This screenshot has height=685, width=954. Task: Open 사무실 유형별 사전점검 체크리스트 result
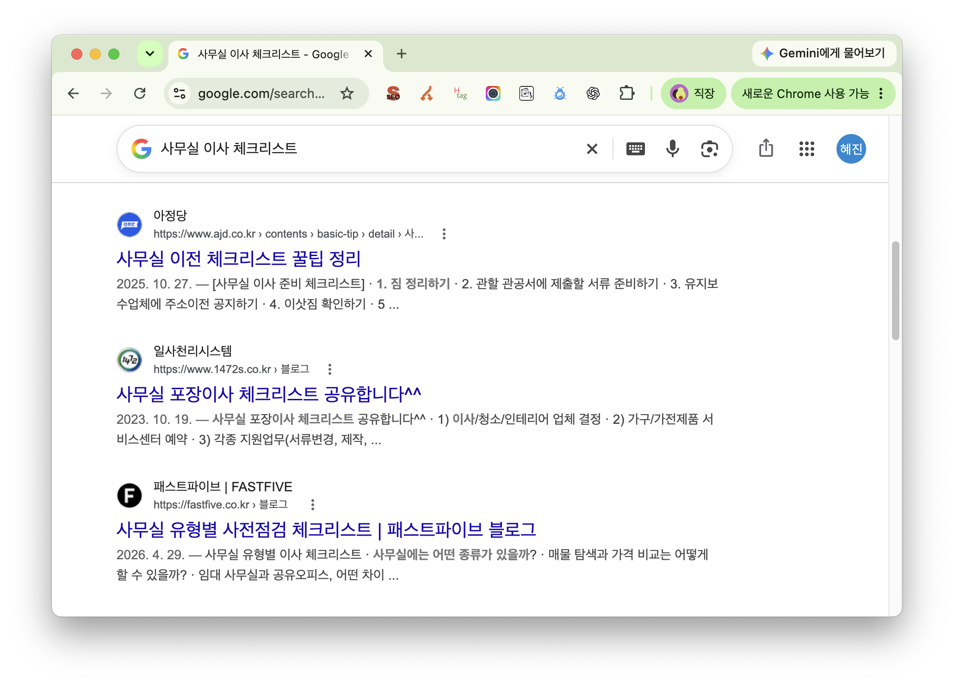[x=326, y=529]
